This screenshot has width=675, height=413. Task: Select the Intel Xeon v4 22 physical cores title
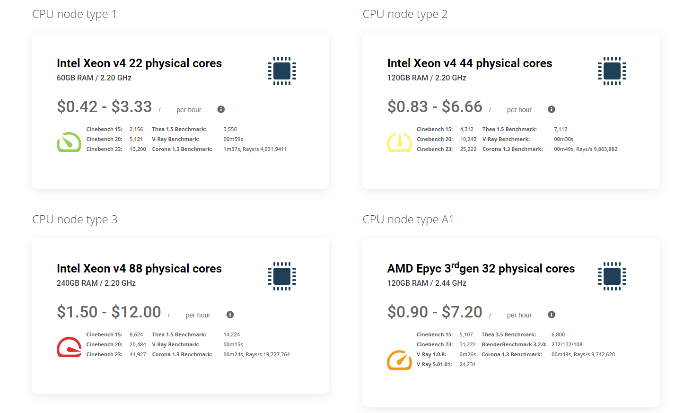(x=139, y=63)
